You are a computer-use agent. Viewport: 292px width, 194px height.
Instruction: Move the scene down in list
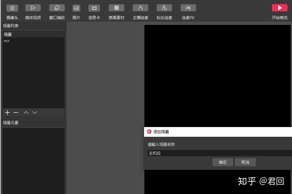click(x=35, y=113)
